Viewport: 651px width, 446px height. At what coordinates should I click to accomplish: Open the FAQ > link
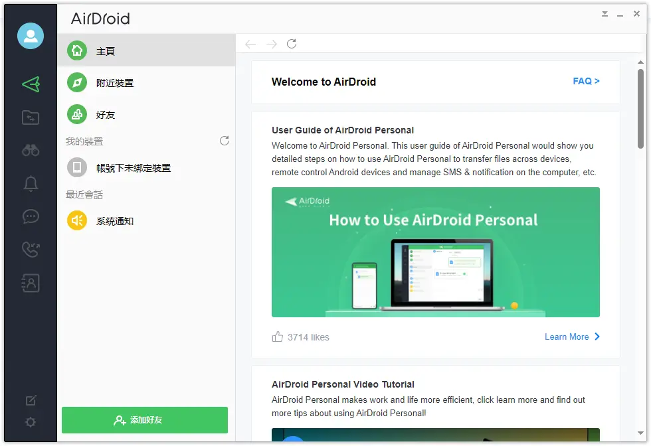[586, 82]
